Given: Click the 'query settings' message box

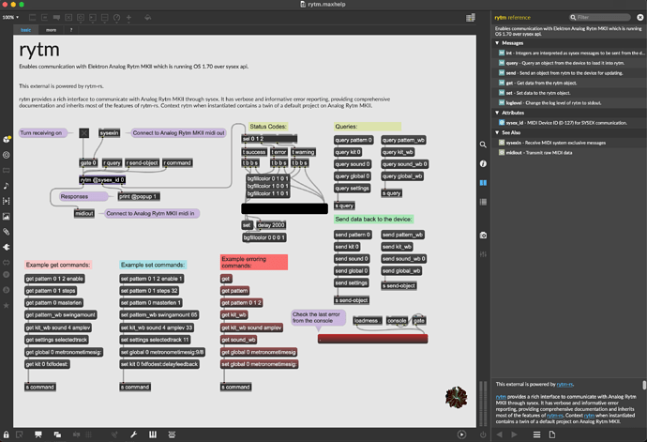Looking at the screenshot, I should coord(352,189).
